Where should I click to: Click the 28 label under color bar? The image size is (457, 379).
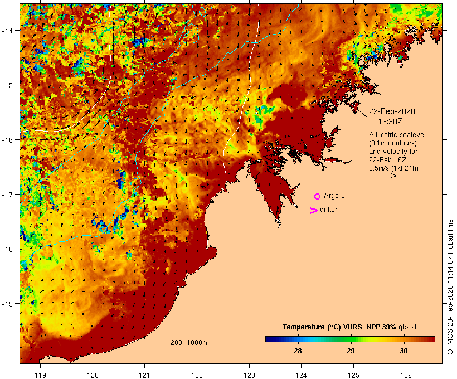coord(298,351)
